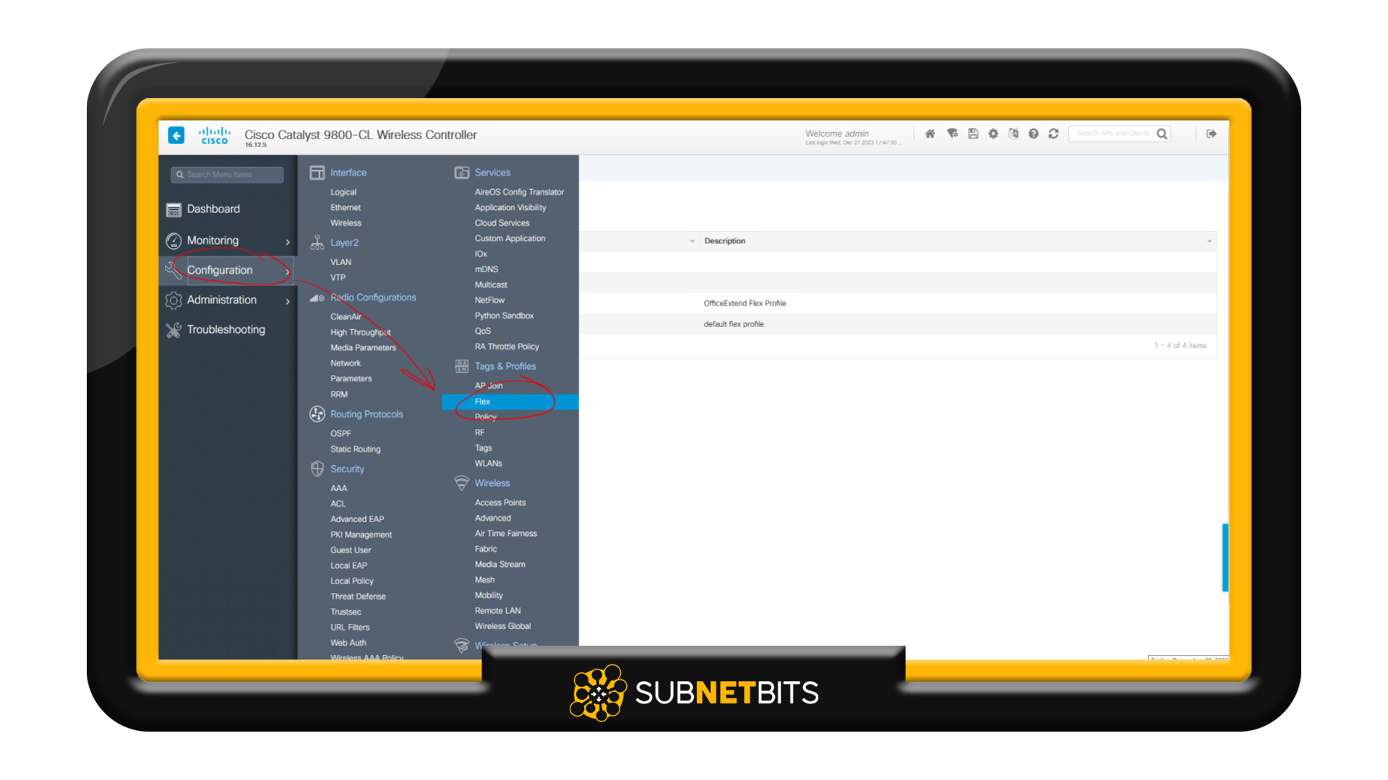This screenshot has height=780, width=1388.
Task: Open Wireless Global link
Action: coord(502,626)
